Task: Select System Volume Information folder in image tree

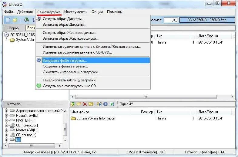Action: tap(25, 40)
